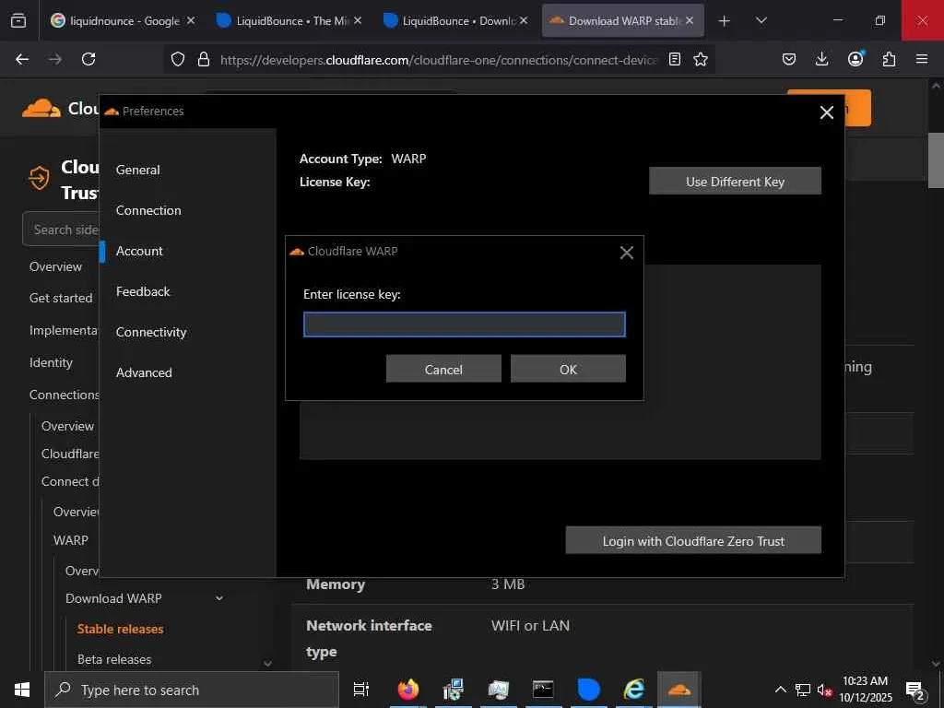
Task: Open Stable releases sidebar link
Action: tap(121, 629)
